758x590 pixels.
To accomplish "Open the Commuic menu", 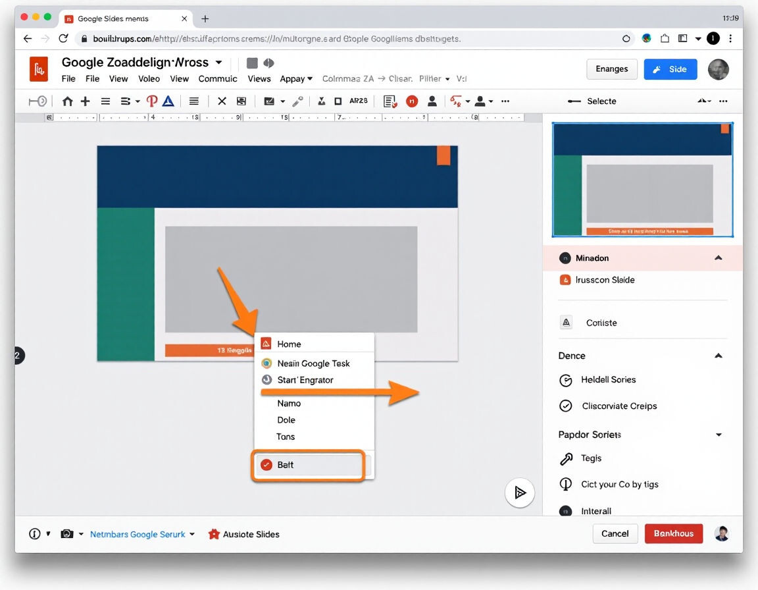I will [218, 79].
